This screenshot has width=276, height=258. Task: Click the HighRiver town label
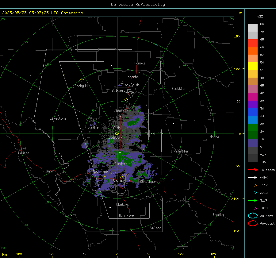[127, 215]
